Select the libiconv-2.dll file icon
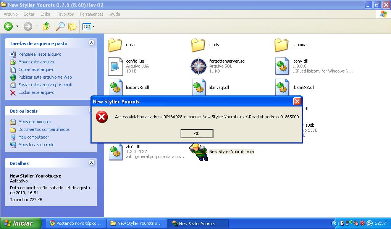Image resolution: width=391 pixels, height=229 pixels. tap(116, 87)
